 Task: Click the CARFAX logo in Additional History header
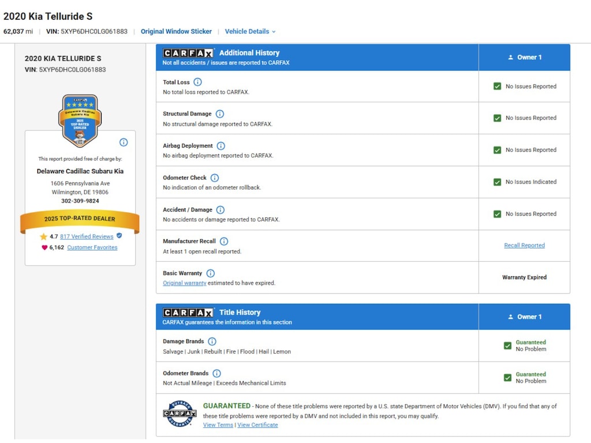pos(188,53)
